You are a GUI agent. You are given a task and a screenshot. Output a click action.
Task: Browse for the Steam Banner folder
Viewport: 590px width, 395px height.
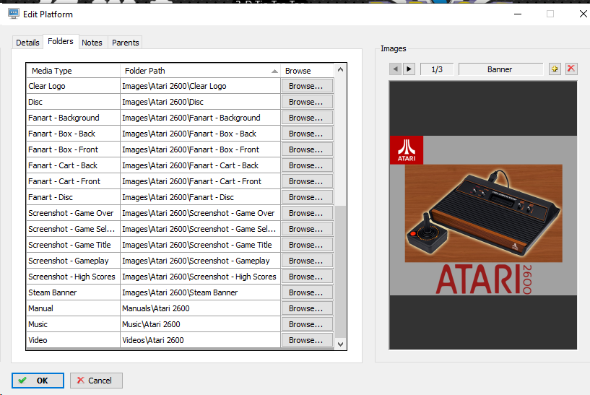(307, 292)
